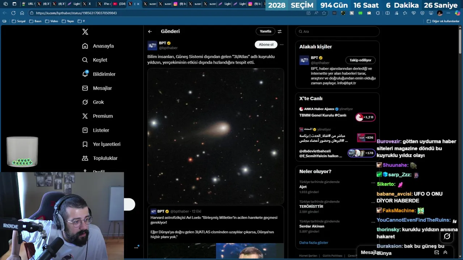Open Hizmet Şartları footer link
Screen dimensions: 463x260
click(x=308, y=256)
